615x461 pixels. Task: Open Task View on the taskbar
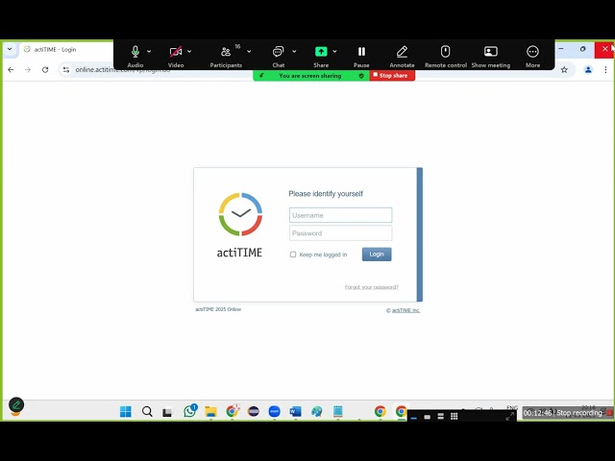pyautogui.click(x=167, y=412)
